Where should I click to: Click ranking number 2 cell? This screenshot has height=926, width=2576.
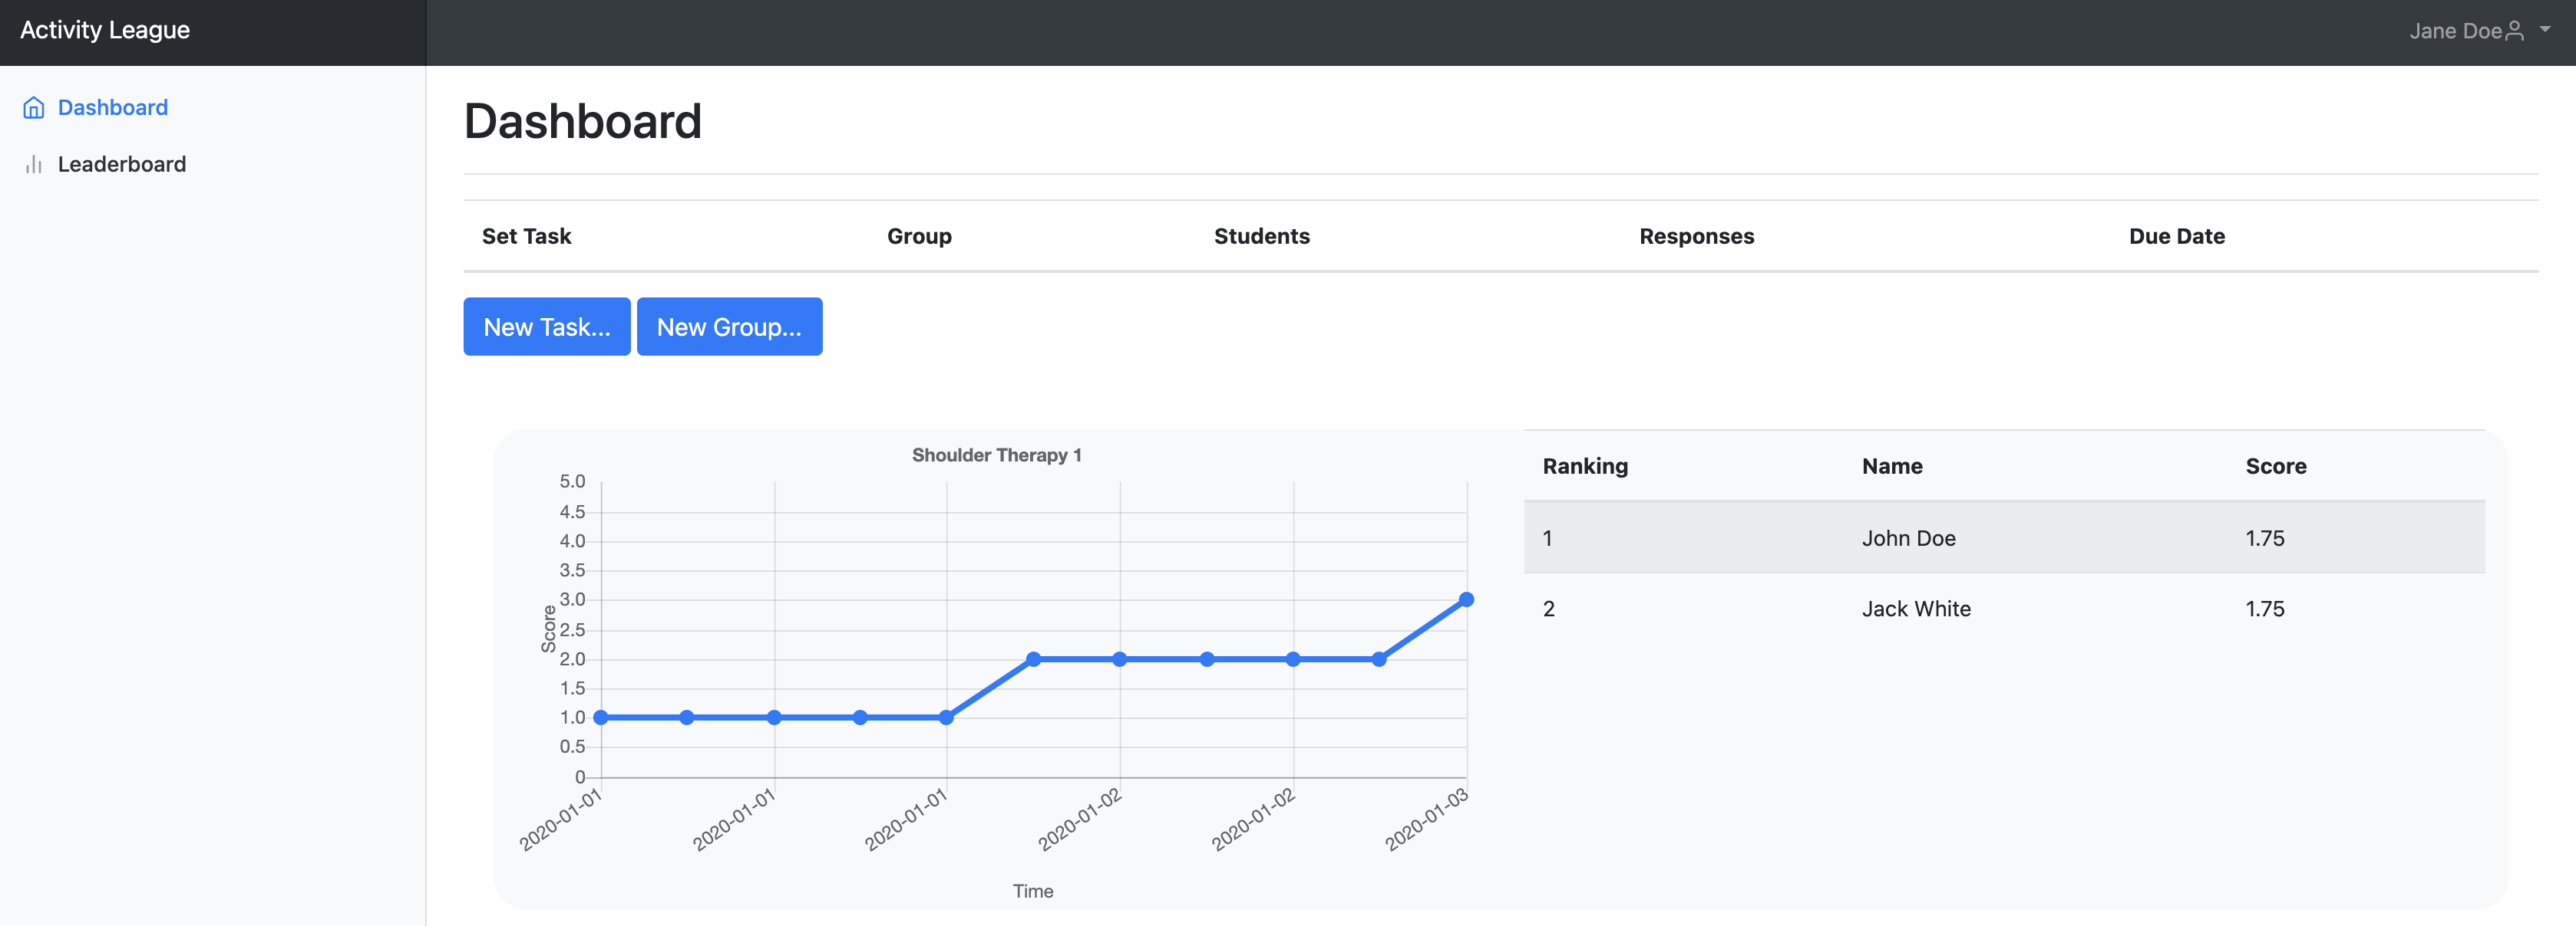[1548, 609]
